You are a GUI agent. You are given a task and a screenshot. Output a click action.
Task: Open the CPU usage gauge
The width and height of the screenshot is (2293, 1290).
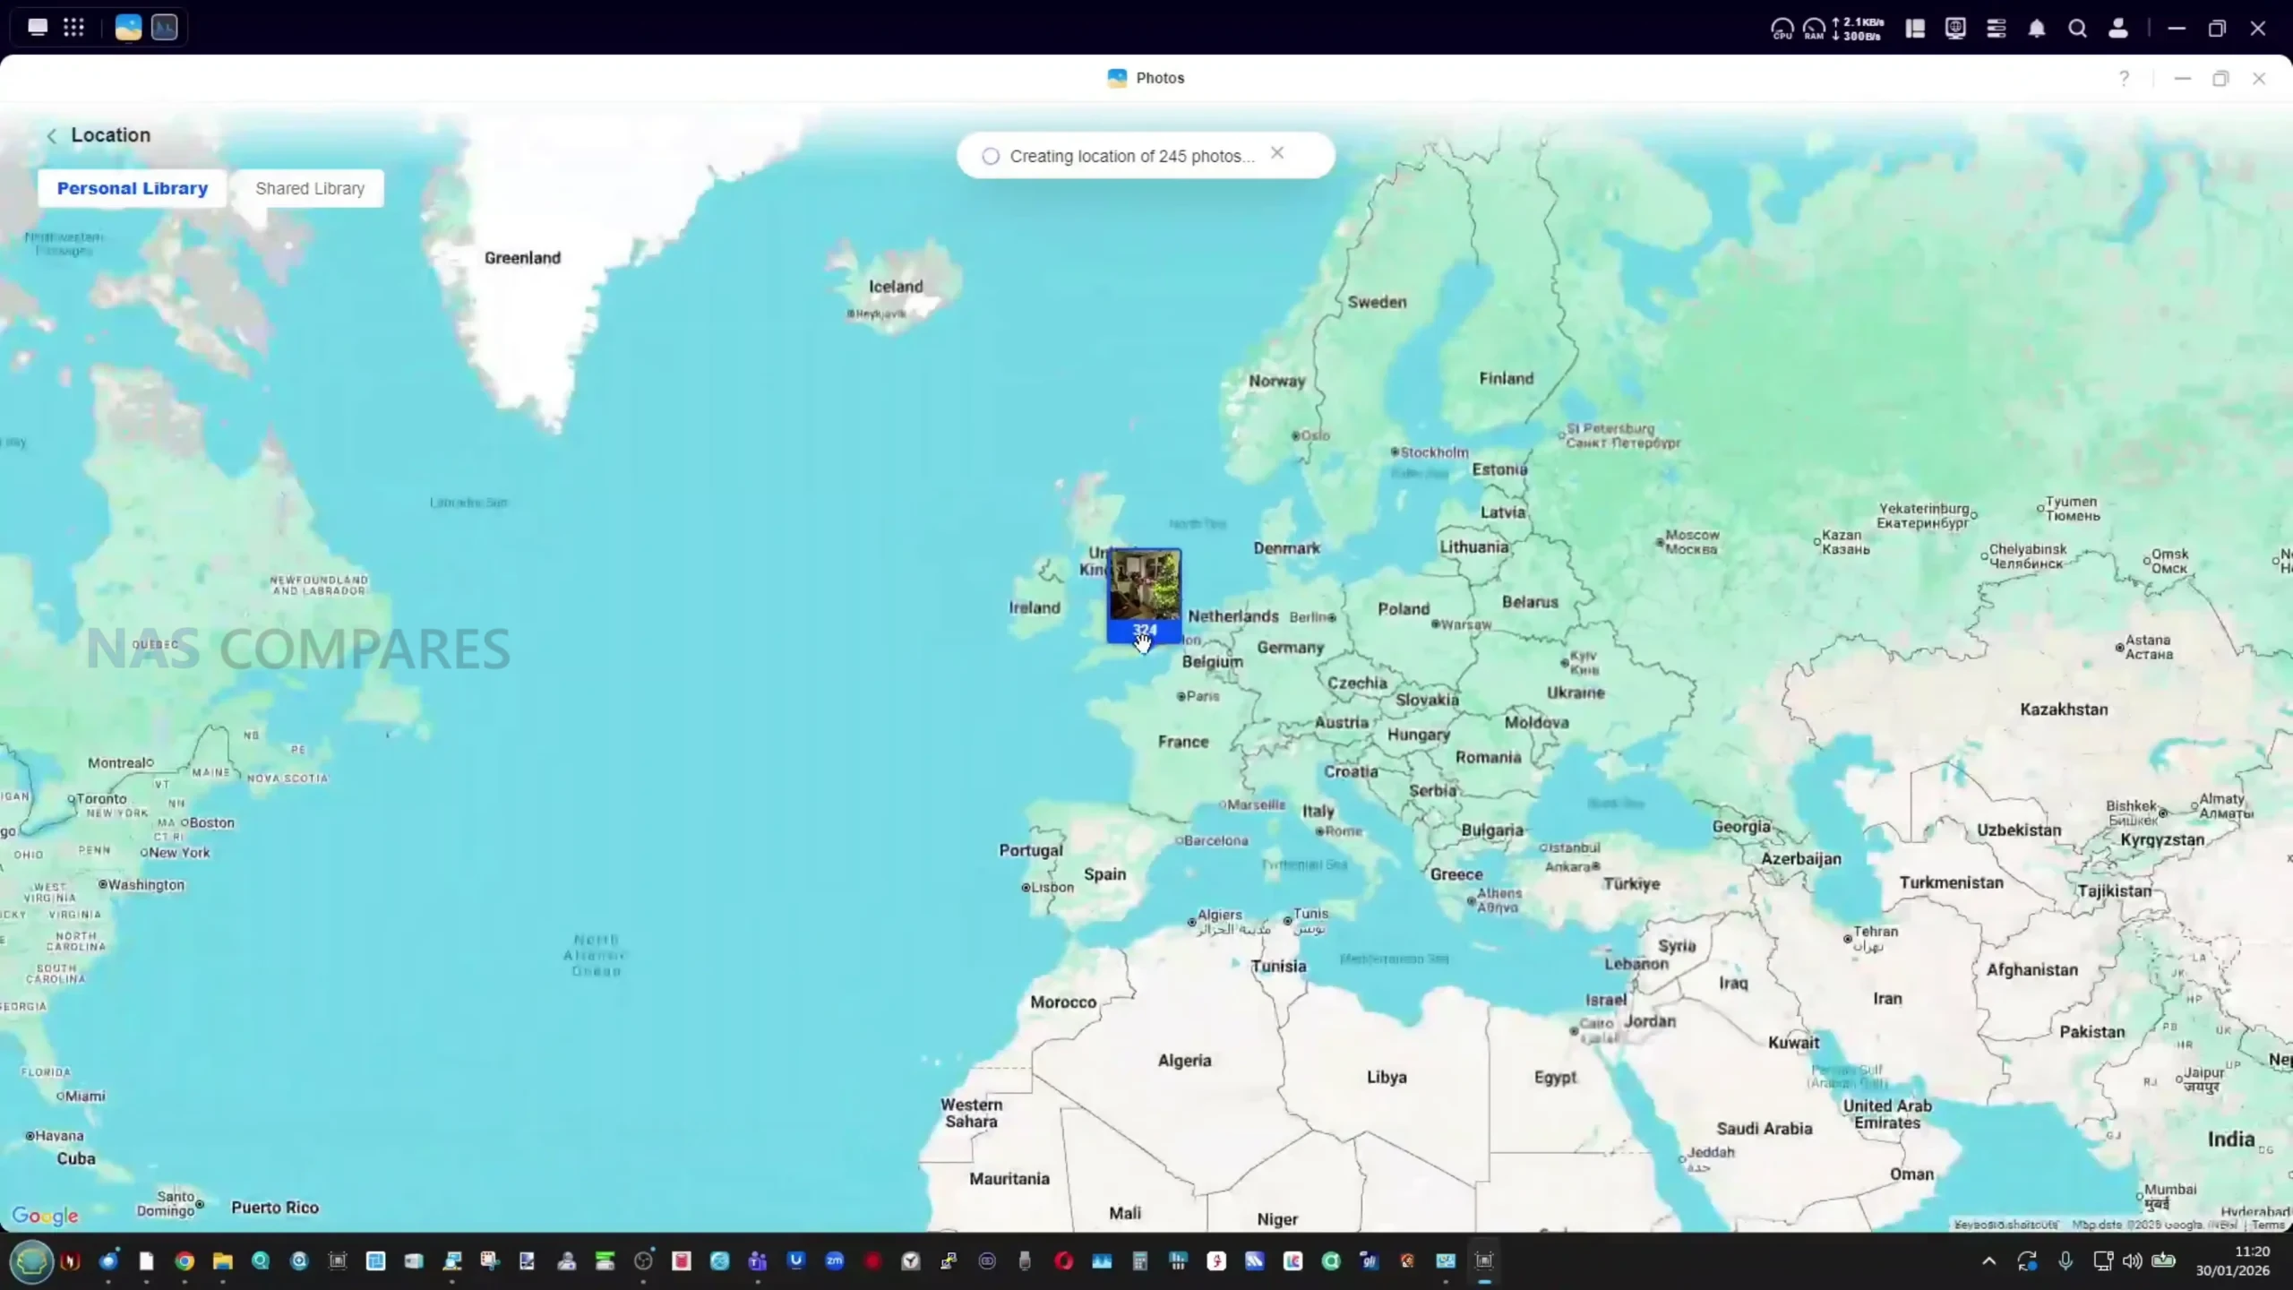point(1782,29)
